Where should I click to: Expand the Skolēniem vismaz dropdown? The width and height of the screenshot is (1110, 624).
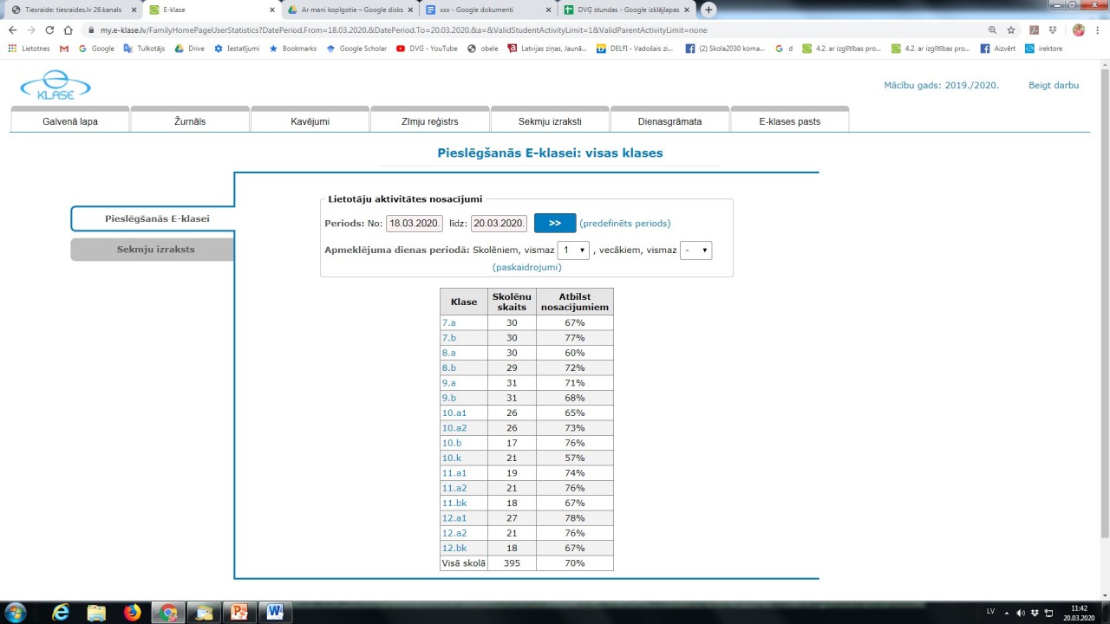(572, 250)
